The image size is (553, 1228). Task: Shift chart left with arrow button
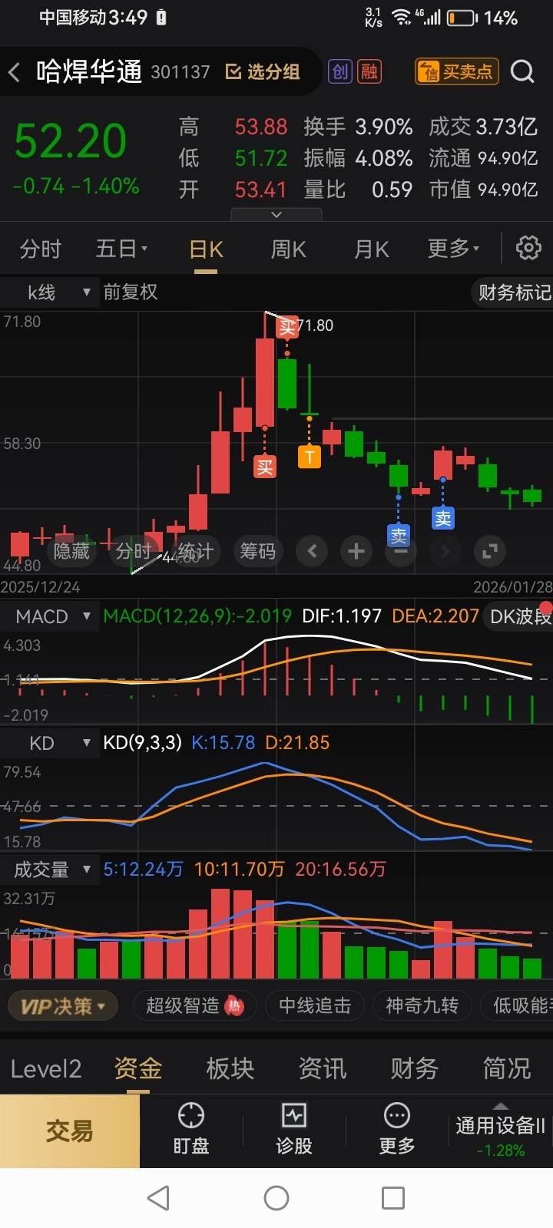click(x=312, y=551)
